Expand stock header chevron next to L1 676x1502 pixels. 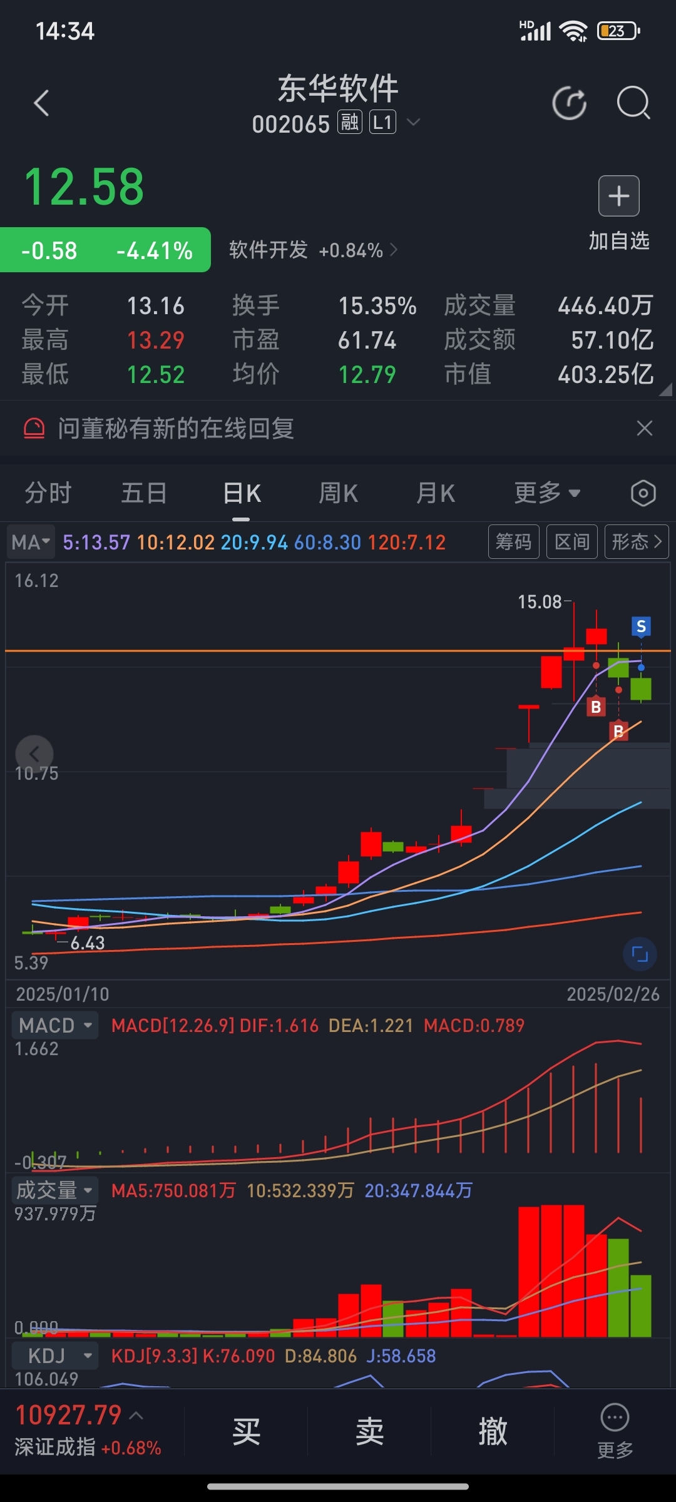(413, 123)
